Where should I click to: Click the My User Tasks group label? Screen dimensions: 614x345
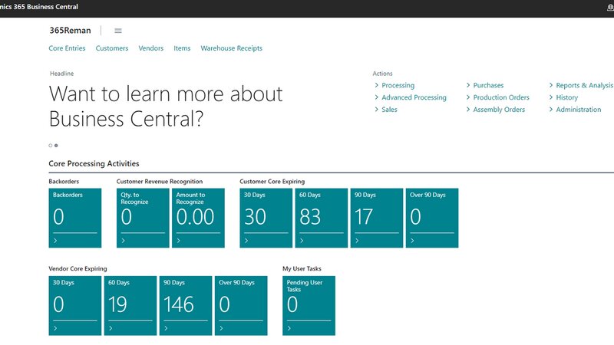[302, 269]
